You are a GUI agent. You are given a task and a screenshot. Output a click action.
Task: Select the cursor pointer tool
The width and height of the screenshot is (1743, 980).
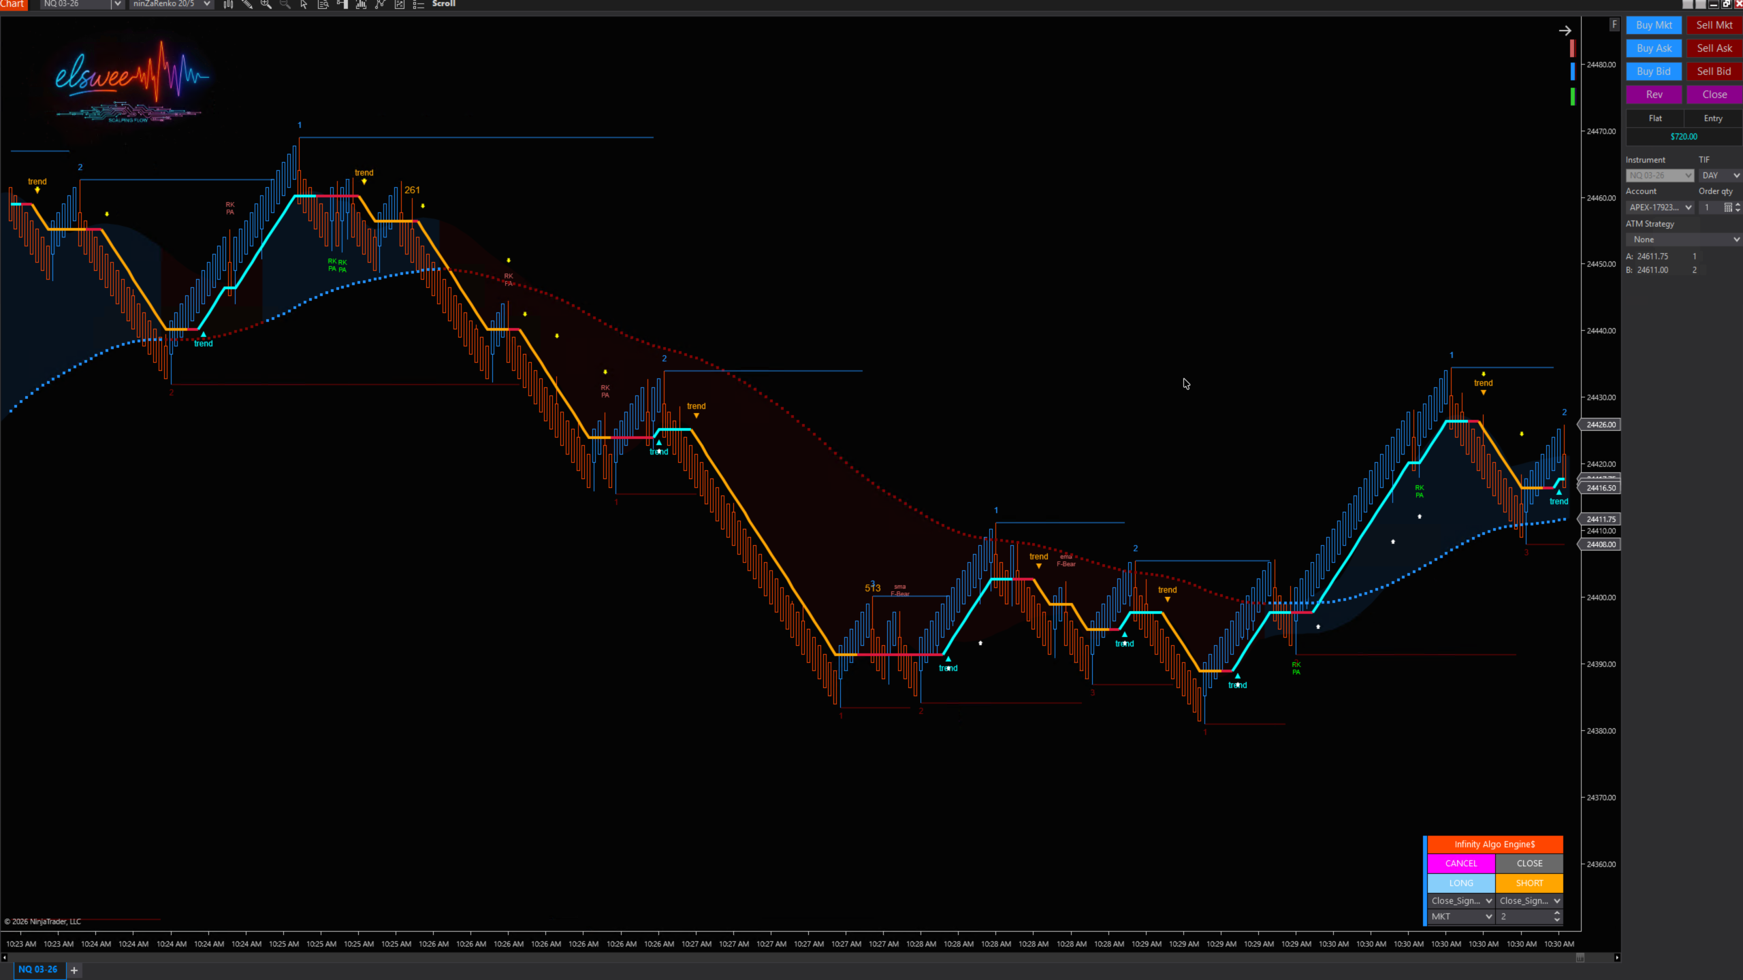(x=304, y=4)
